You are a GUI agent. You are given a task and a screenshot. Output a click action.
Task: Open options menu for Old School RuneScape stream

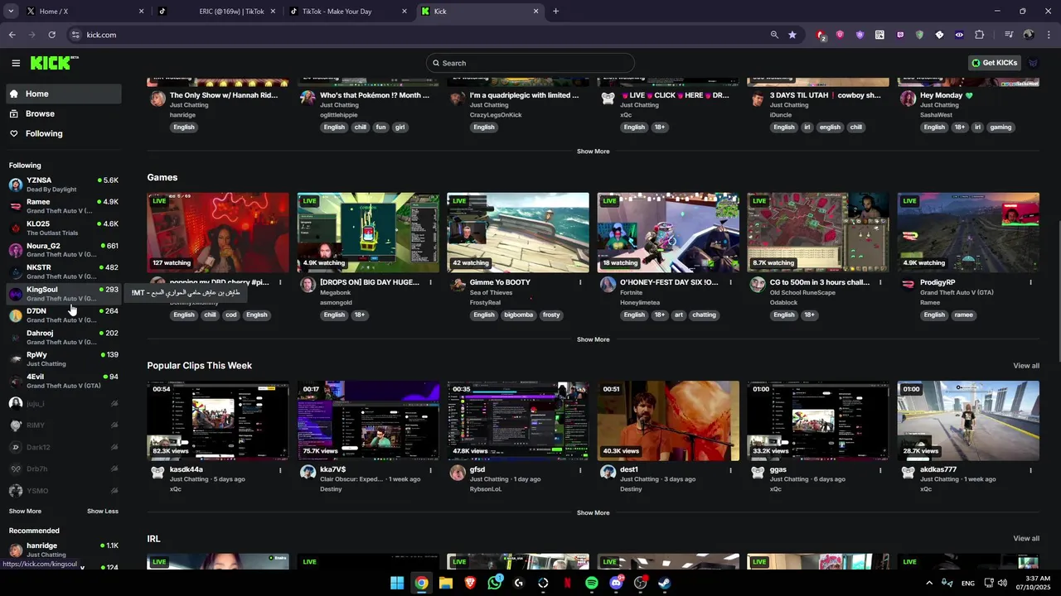880,282
